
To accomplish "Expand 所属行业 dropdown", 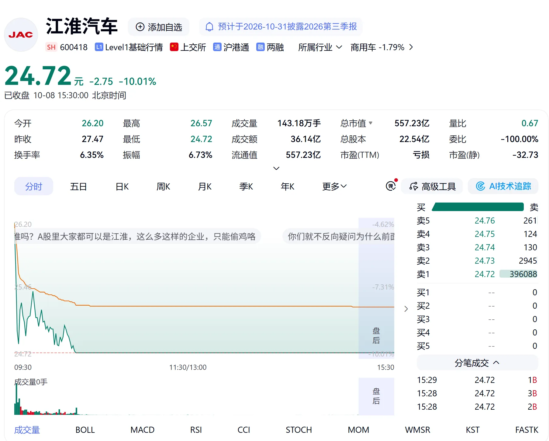I will 320,47.
